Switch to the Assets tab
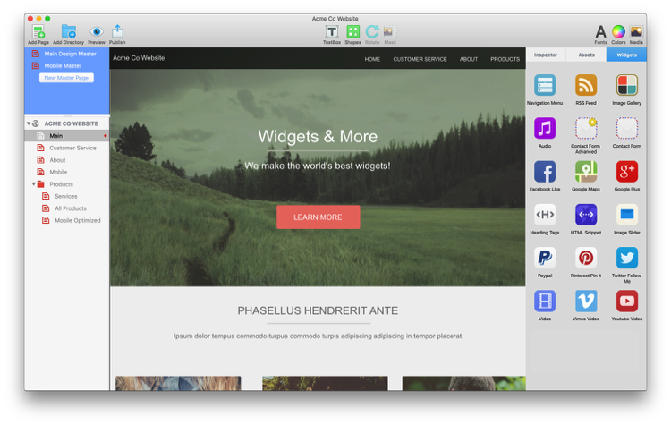671x425 pixels. 586,55
